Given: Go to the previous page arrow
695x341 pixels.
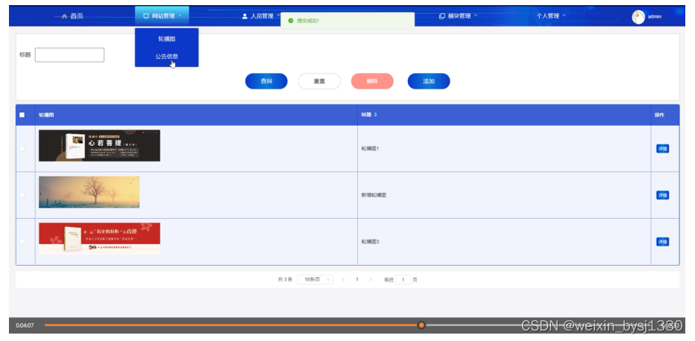Looking at the screenshot, I should 344,279.
